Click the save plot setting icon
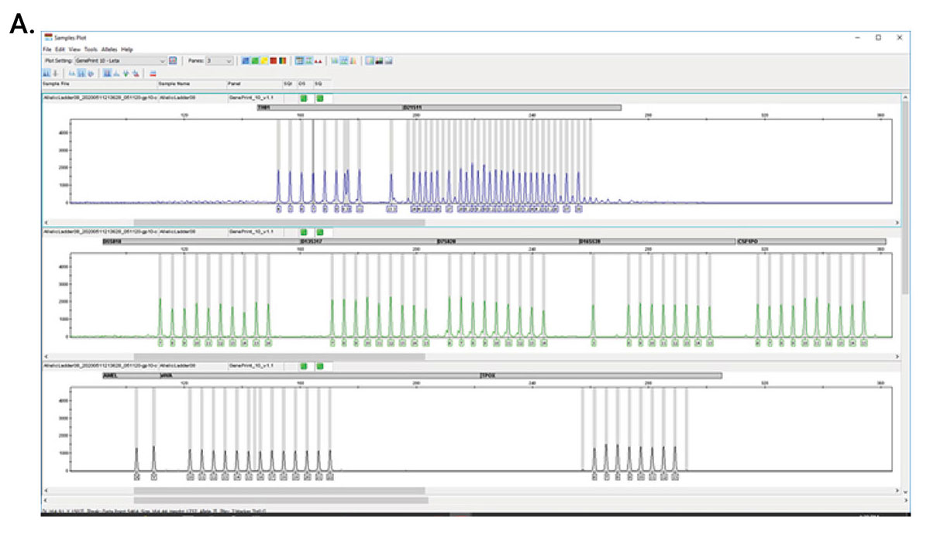The width and height of the screenshot is (930, 534). tap(174, 60)
